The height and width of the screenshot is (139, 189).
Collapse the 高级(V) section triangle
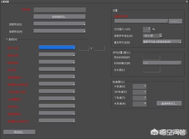tap(6, 39)
